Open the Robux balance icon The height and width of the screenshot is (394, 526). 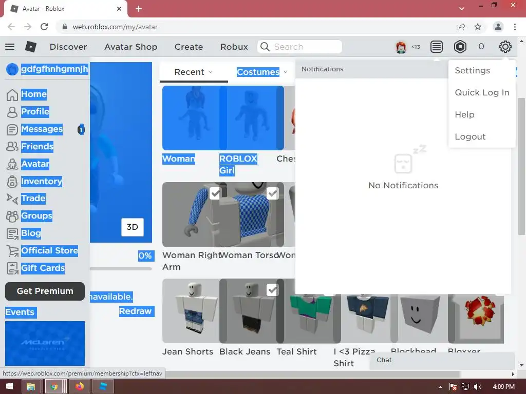pyautogui.click(x=460, y=47)
